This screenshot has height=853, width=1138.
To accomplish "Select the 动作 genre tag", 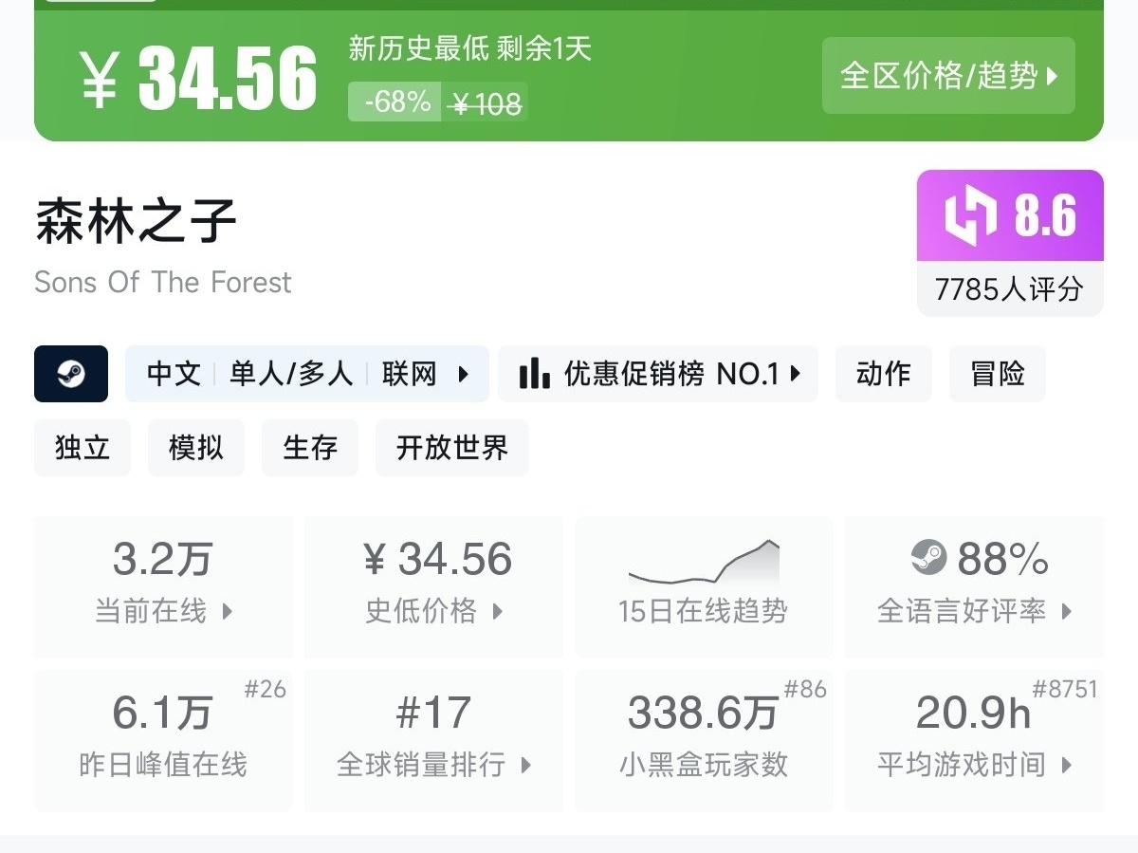I will coord(883,374).
